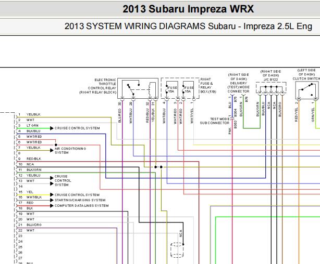Select pin 7 'YEL/BLK' label

pyautogui.click(x=33, y=148)
